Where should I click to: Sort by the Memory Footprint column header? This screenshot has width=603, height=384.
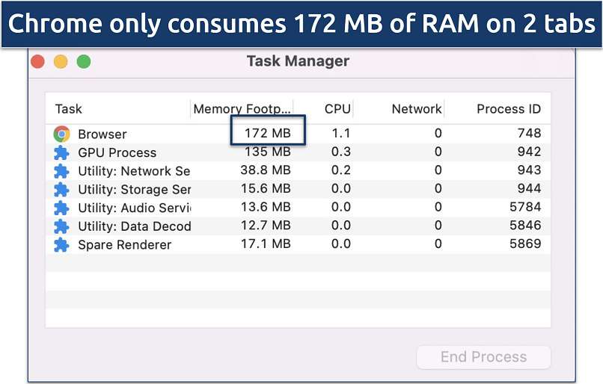(242, 109)
